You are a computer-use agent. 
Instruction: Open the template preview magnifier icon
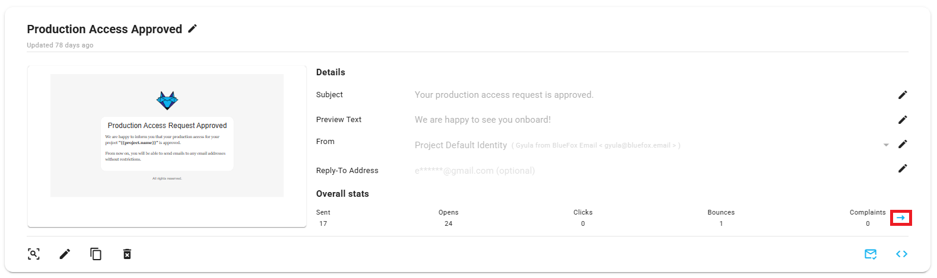pos(34,254)
